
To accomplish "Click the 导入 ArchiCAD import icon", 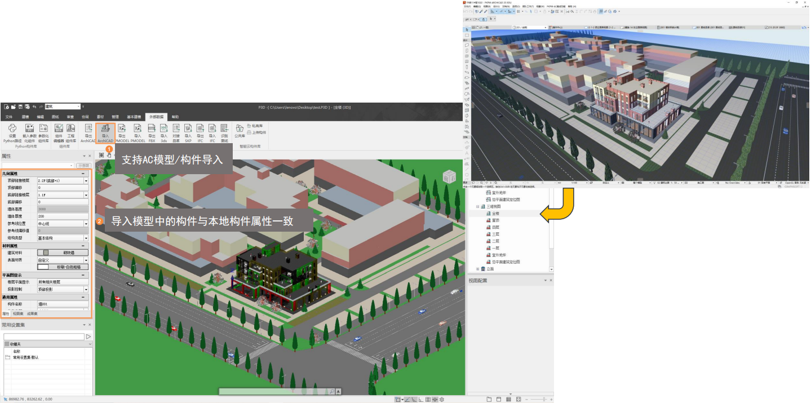I will pos(105,132).
